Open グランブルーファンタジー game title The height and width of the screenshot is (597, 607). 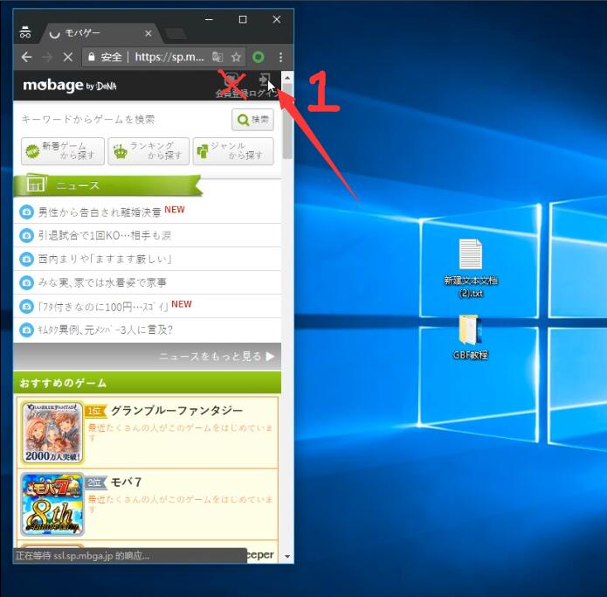point(177,410)
